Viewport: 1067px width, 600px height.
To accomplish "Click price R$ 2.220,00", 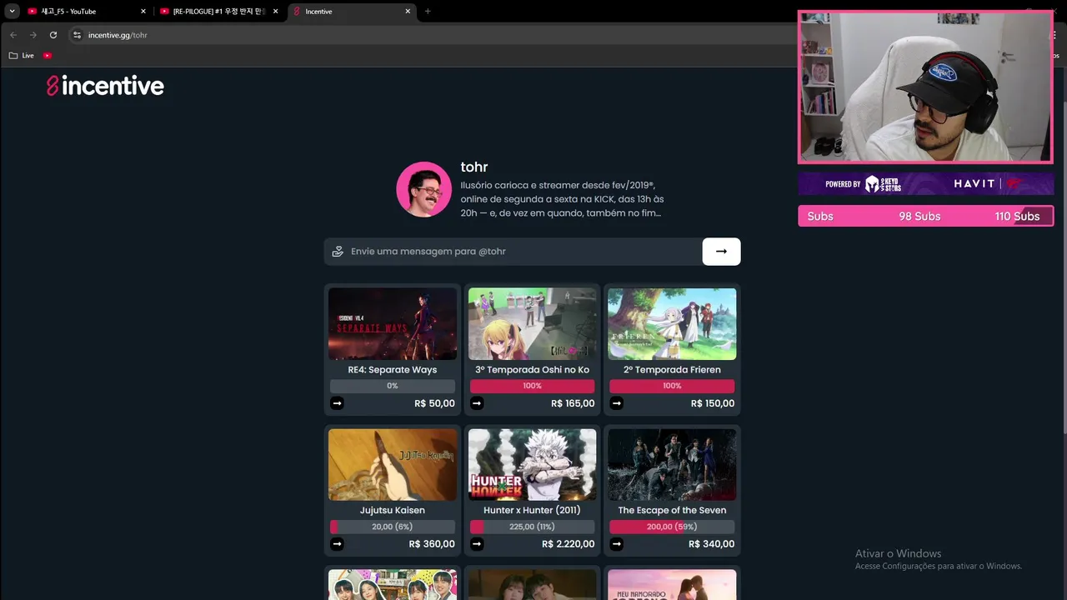I will (x=568, y=544).
